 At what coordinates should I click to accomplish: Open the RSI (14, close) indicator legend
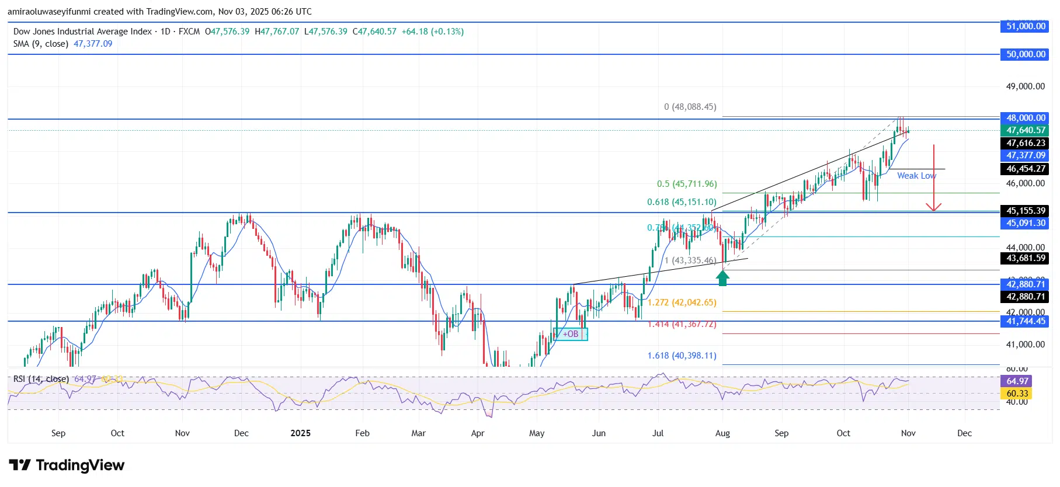click(x=41, y=379)
